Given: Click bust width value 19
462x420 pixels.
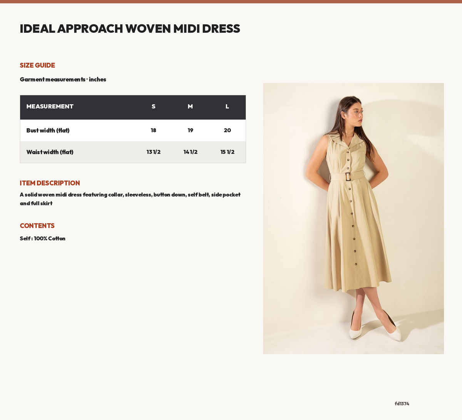Looking at the screenshot, I should pos(190,131).
